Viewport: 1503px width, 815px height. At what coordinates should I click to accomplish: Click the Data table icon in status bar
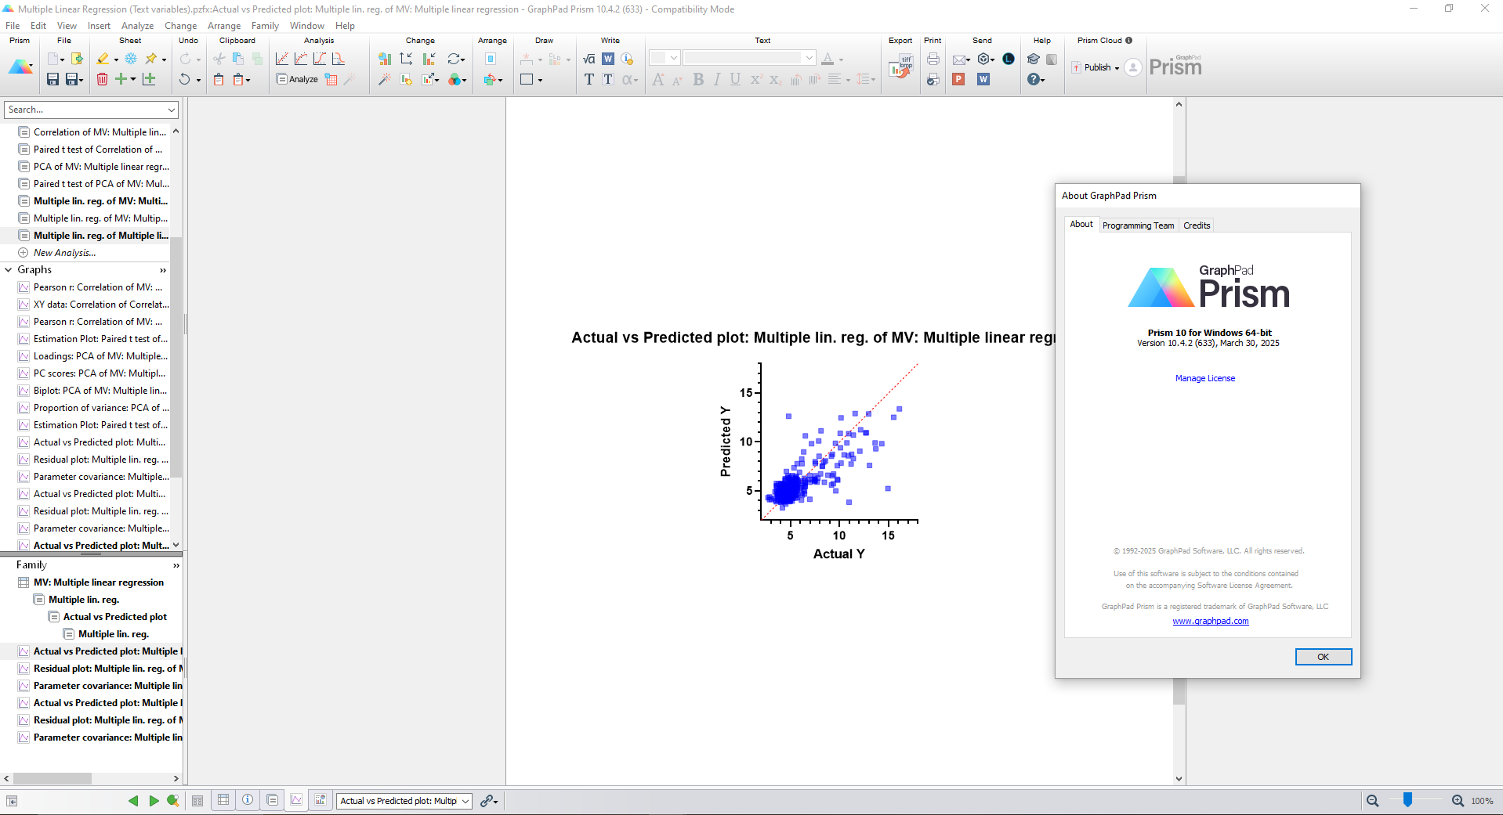coord(223,800)
